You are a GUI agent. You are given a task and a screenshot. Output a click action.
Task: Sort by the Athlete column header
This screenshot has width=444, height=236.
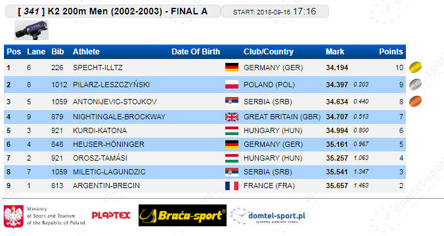point(86,52)
